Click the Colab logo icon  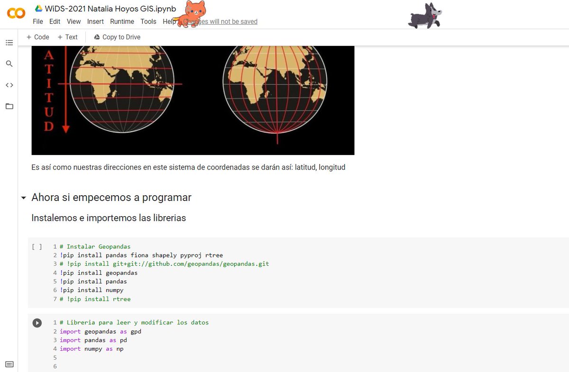coord(16,13)
